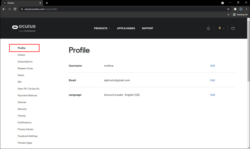The height and width of the screenshot is (149, 250).
Task: Open Friends in the sidebar
Action: coord(22,116)
